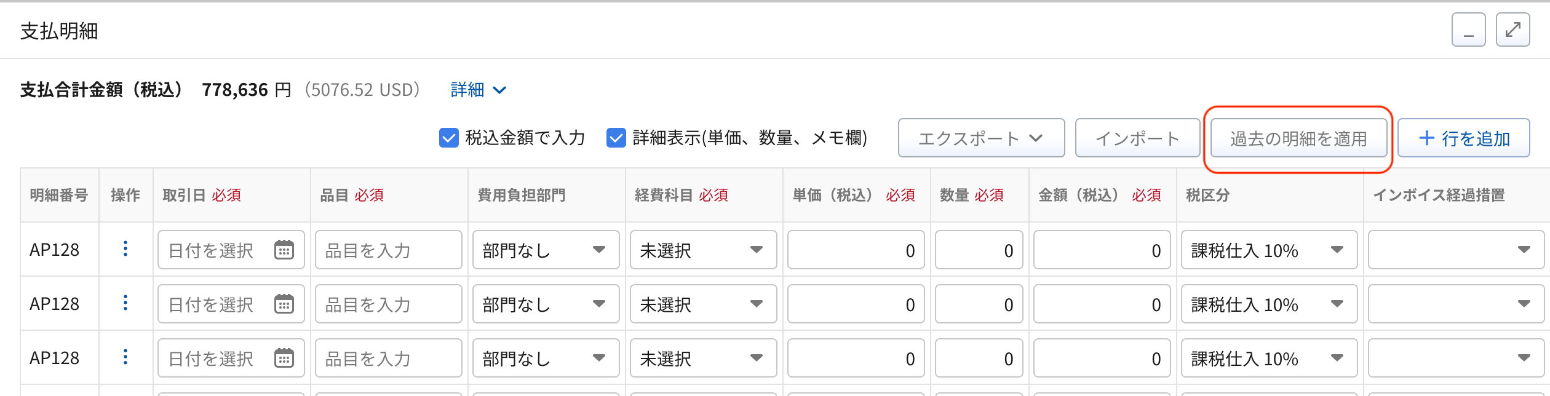Open the second row's three-dot actions menu
This screenshot has width=1550, height=396.
click(125, 303)
